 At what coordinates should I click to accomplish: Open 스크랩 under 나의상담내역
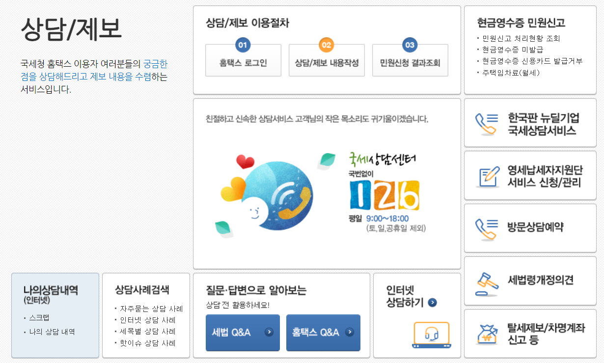click(x=39, y=317)
